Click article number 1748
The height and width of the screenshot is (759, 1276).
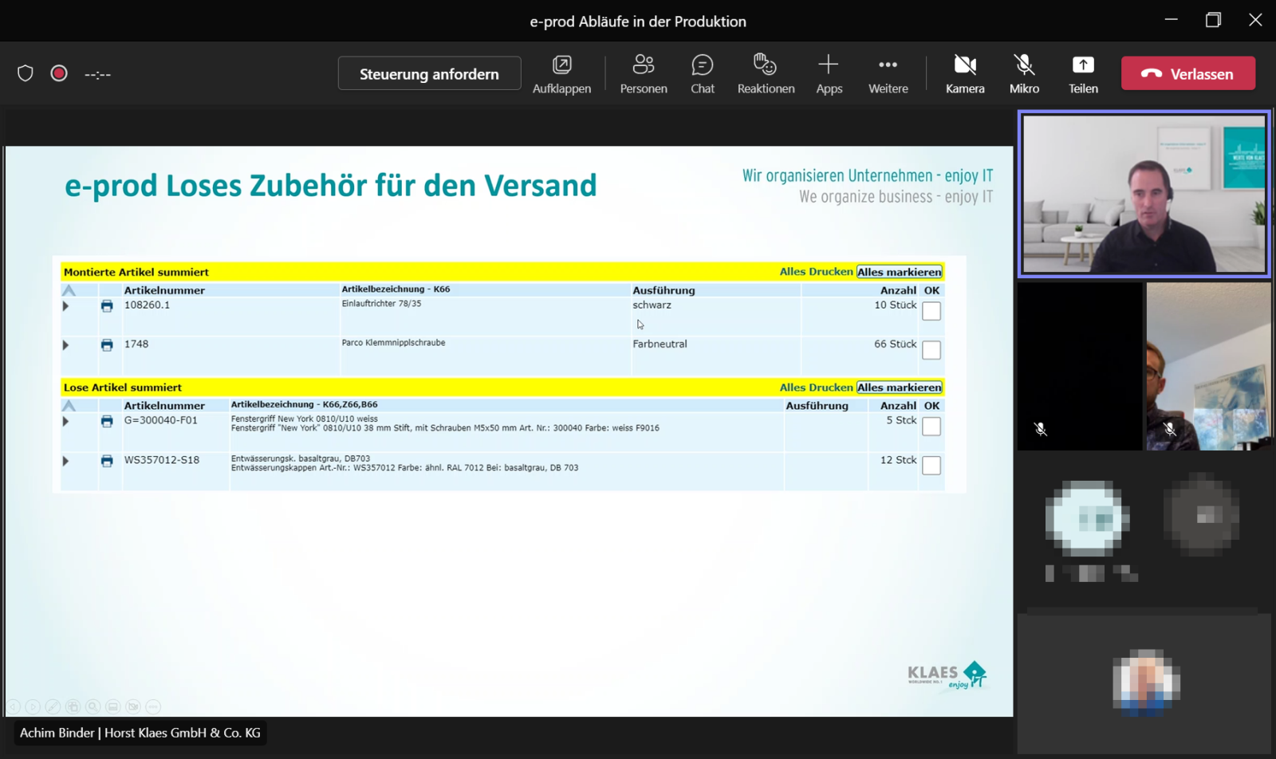pyautogui.click(x=136, y=344)
